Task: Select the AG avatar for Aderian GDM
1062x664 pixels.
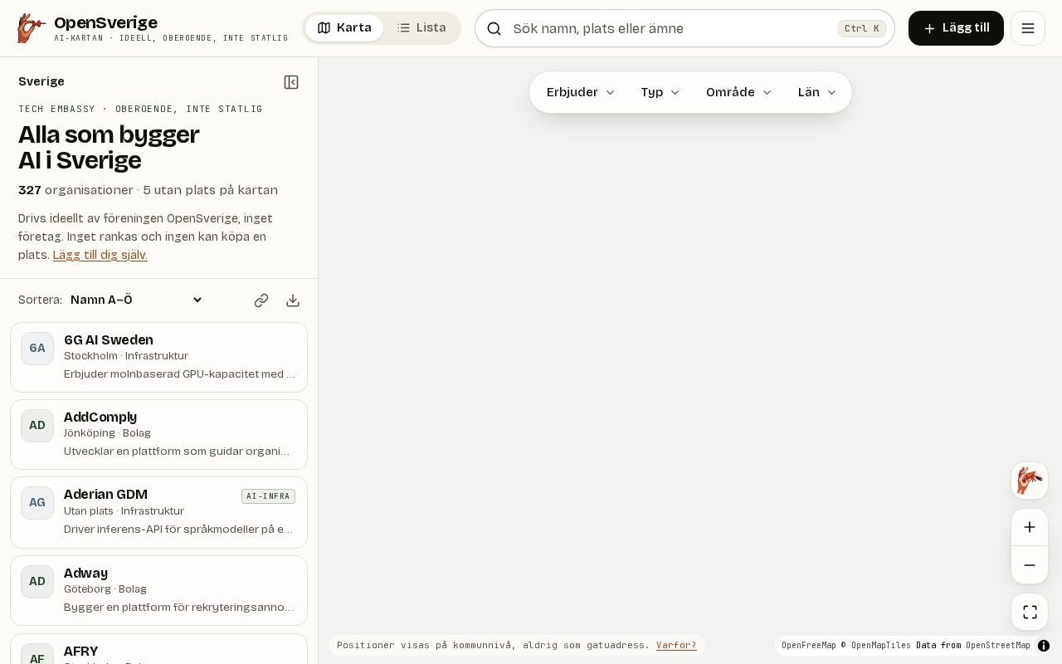Action: pyautogui.click(x=37, y=503)
